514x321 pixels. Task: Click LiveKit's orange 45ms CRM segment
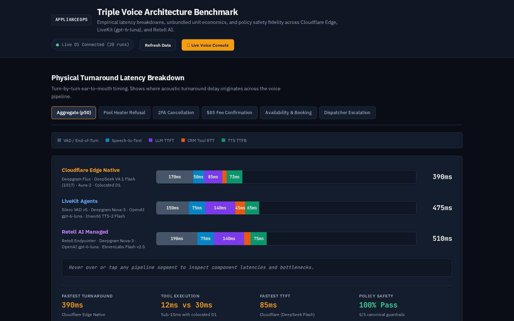pos(240,208)
